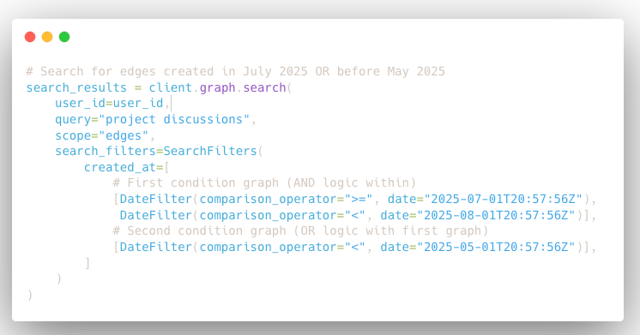Click the final closing parenthesis of search call
The width and height of the screenshot is (640, 335).
[30, 295]
